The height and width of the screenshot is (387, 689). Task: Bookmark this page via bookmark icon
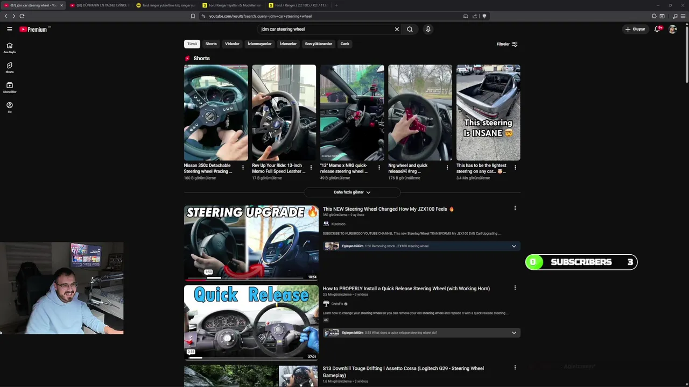coord(193,16)
